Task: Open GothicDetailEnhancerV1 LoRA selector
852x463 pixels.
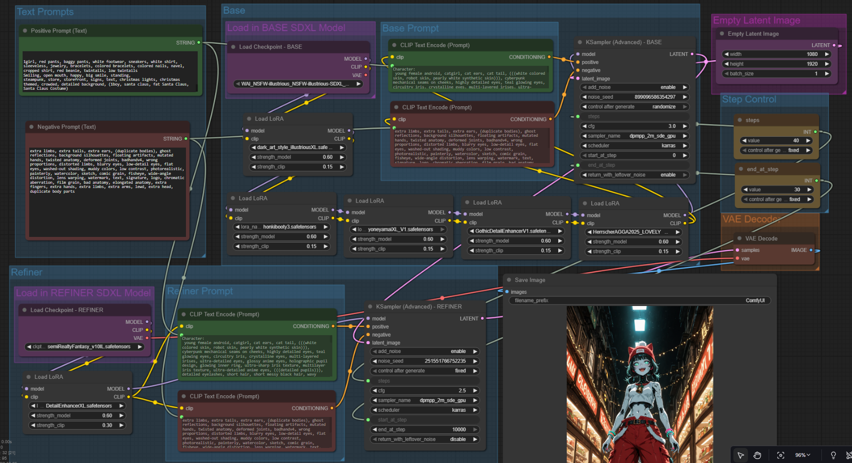Action: [x=516, y=231]
